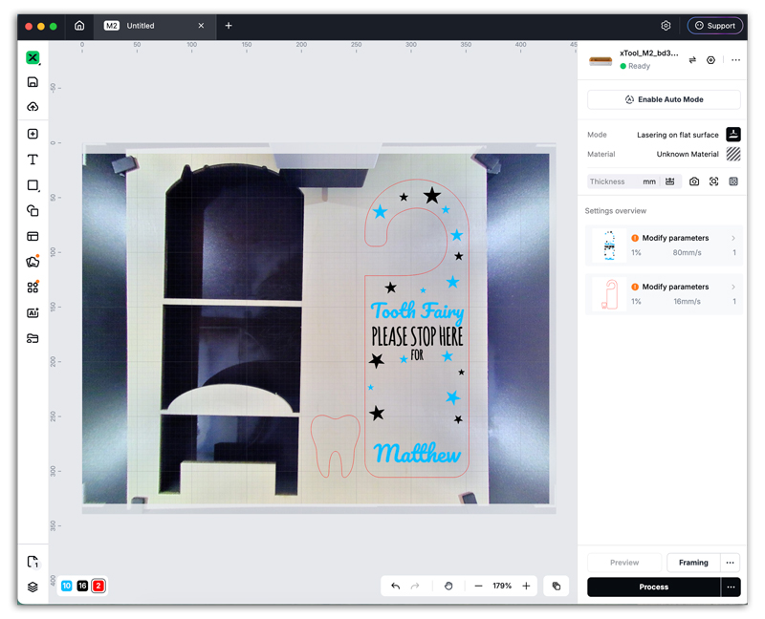Click the device target control icon

point(710,60)
